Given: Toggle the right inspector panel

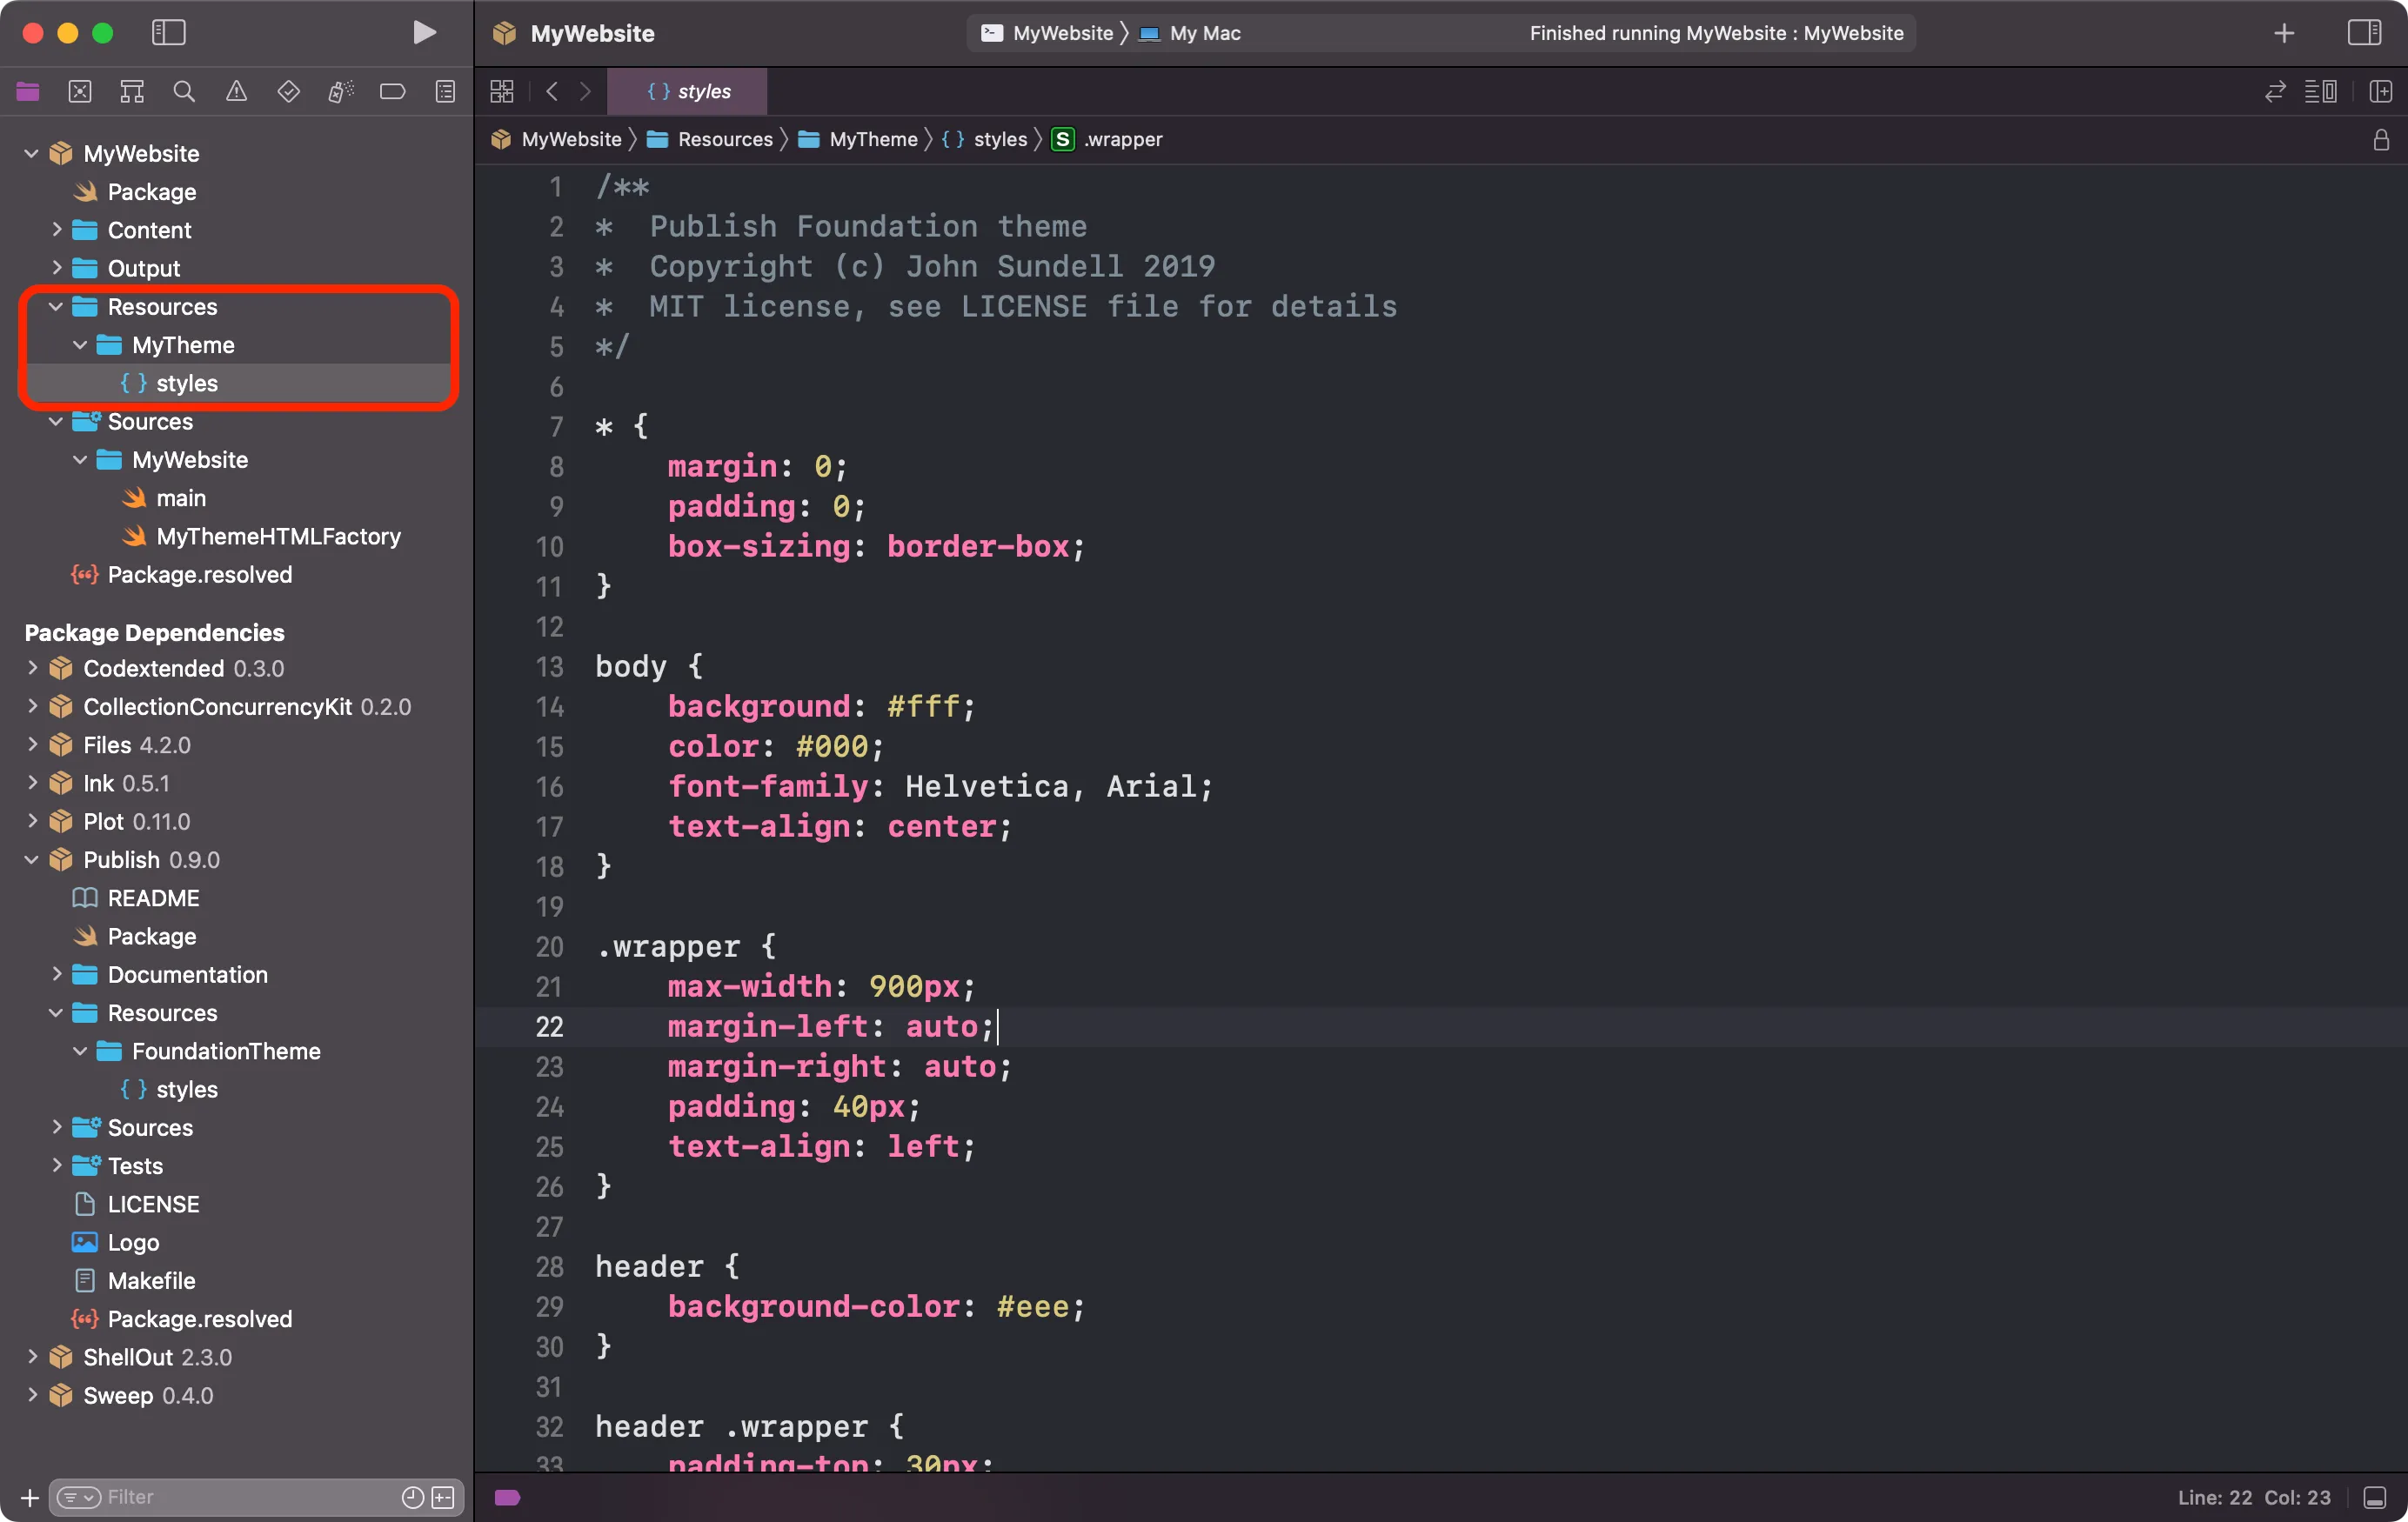Looking at the screenshot, I should tap(2365, 32).
